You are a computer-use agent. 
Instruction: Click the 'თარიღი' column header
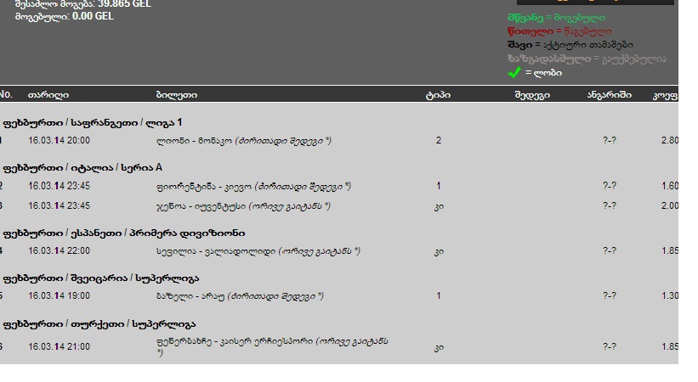click(48, 95)
